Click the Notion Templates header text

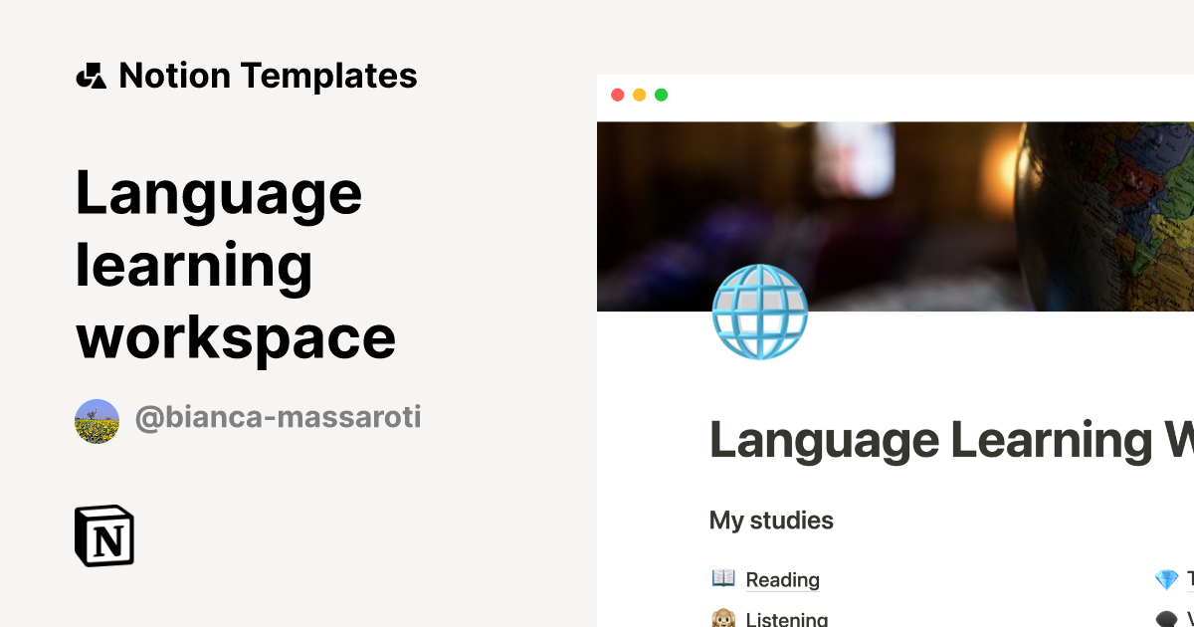pos(269,75)
